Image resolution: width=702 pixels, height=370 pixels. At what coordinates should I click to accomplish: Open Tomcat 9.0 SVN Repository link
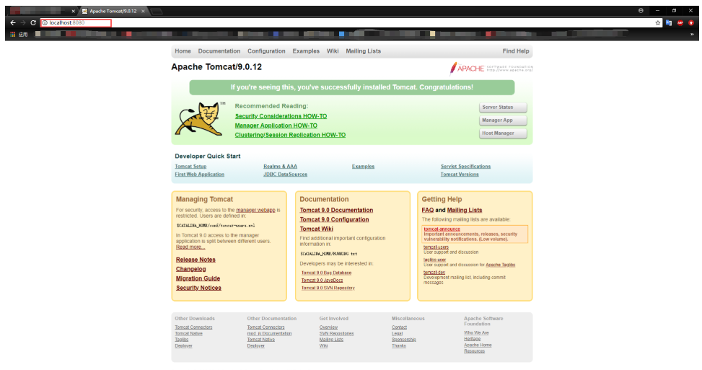coord(328,288)
